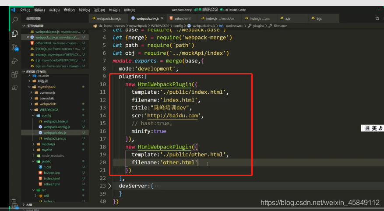The height and width of the screenshot is (211, 384).
Task: Open webpack.base.js in config folder
Action: coord(55,121)
